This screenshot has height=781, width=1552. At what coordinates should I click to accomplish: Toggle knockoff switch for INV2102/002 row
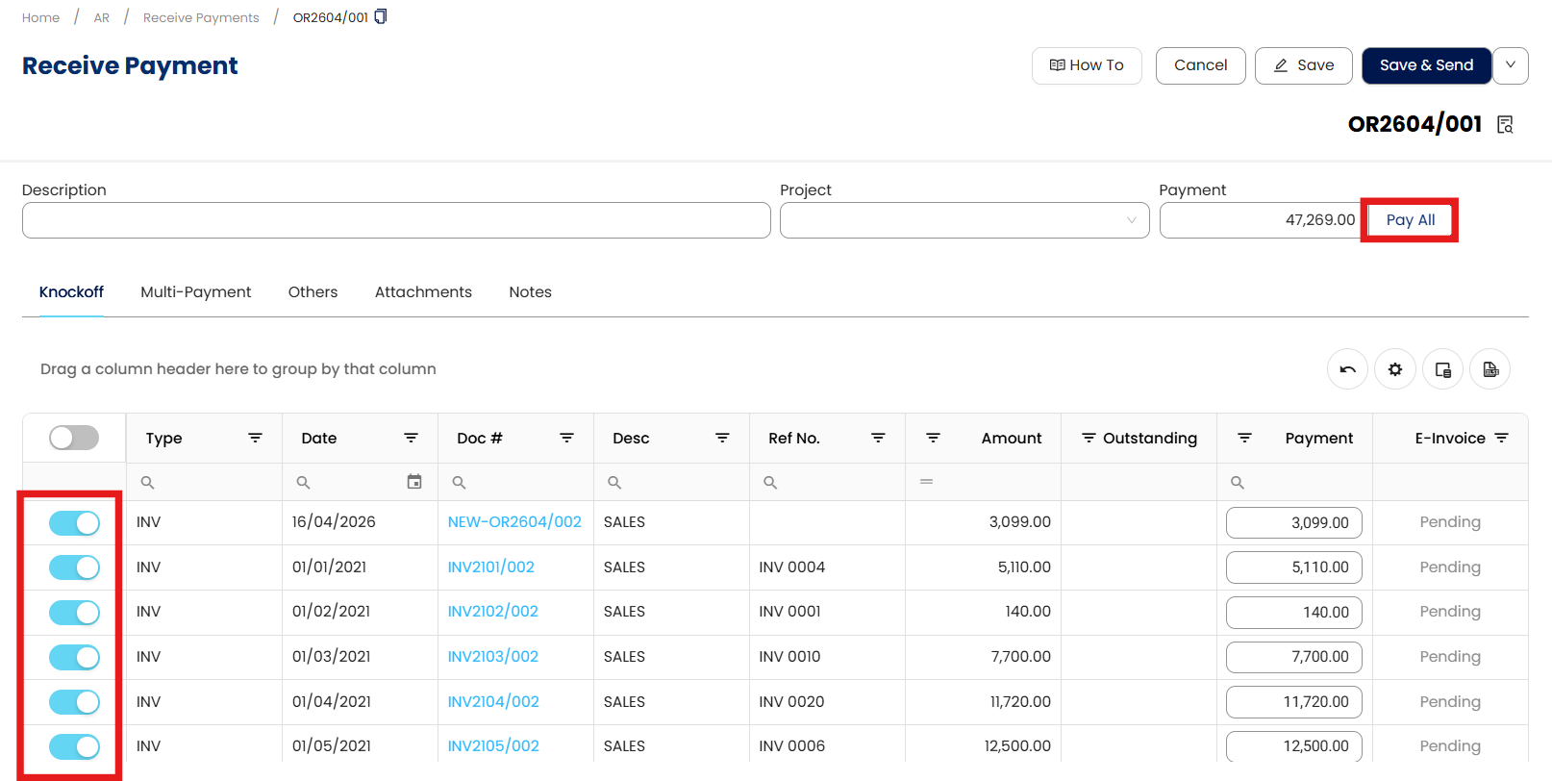point(74,612)
